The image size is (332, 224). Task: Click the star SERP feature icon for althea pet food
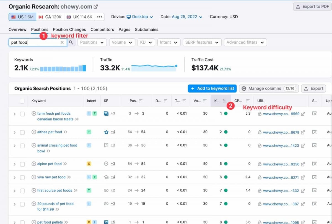(x=106, y=132)
